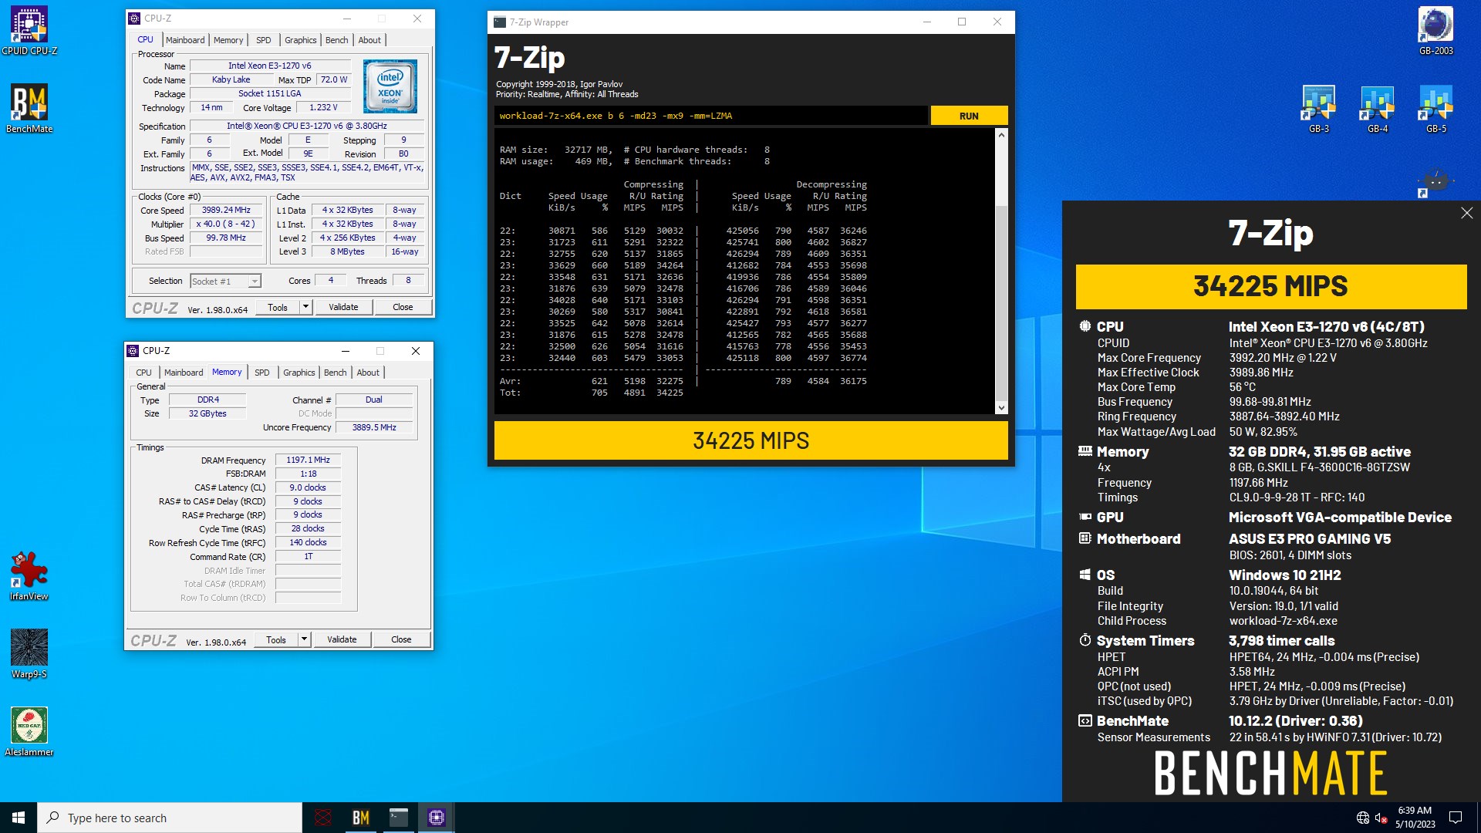
Task: Switch to Memory tab in upper CPU-Z
Action: tap(228, 40)
